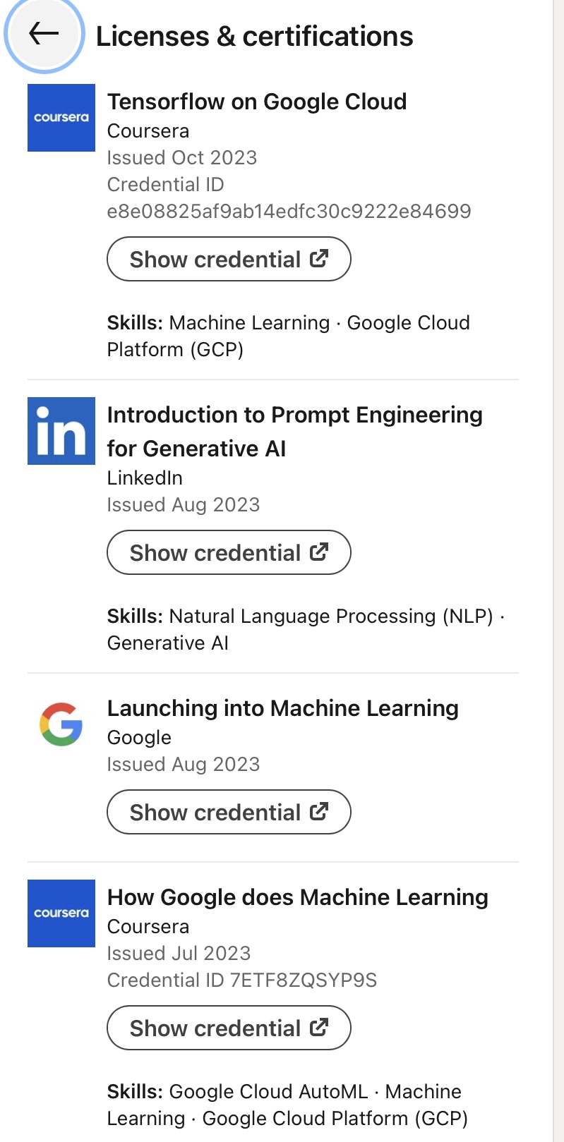Click the Google logo for Launching into Machine Learning
Viewport: 564px width, 1142px height.
(61, 724)
